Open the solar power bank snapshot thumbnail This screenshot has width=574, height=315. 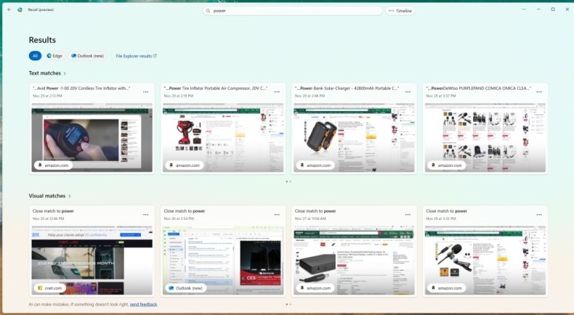[x=354, y=138]
